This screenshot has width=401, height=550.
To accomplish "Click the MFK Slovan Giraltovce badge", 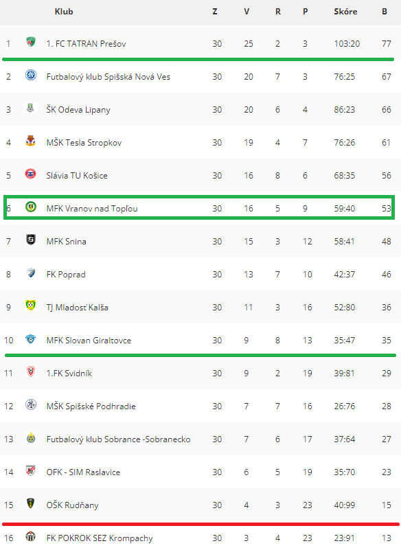I will point(31,339).
